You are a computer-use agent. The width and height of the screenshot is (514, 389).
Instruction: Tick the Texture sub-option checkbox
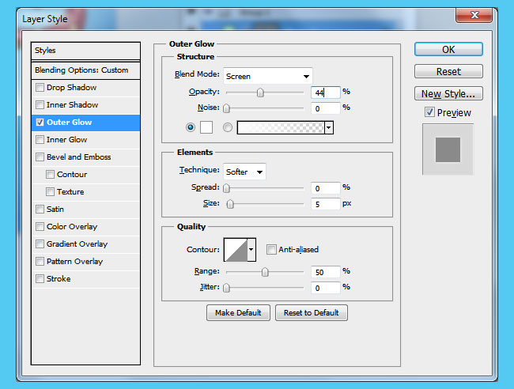pos(50,191)
